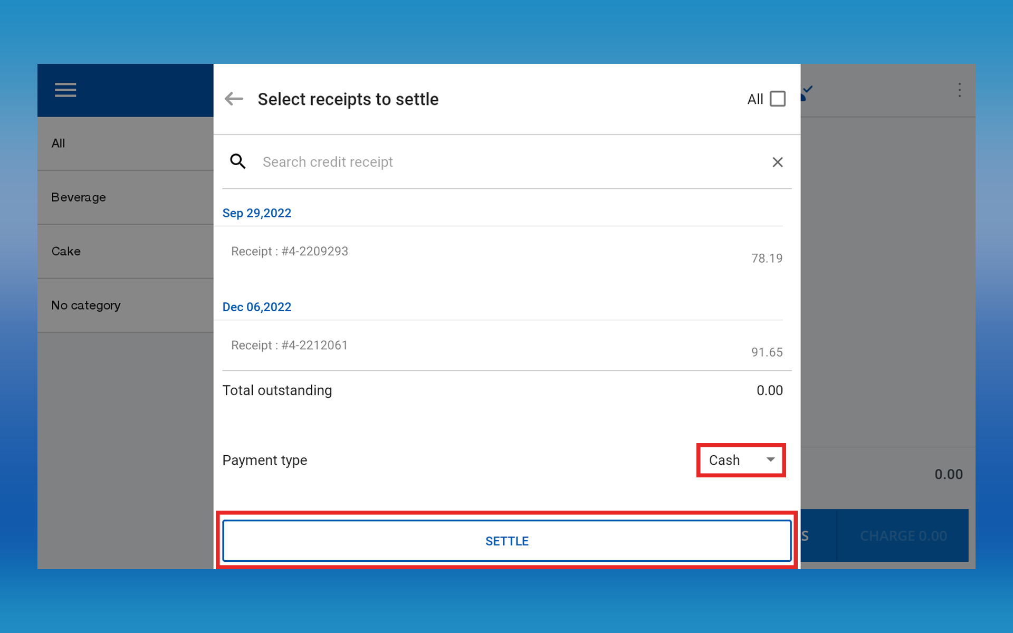Click the Sep 29,2022 date header
This screenshot has height=633, width=1013.
[x=257, y=213]
